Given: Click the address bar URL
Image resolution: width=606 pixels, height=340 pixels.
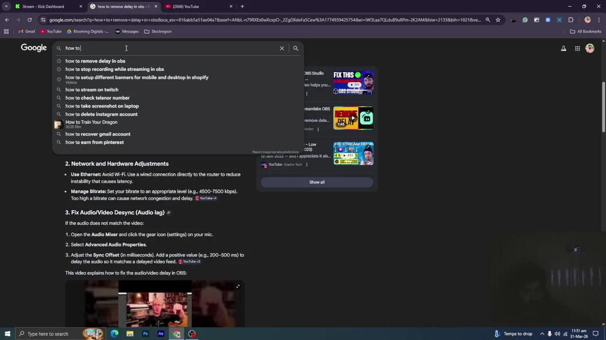Looking at the screenshot, I should 265,20.
